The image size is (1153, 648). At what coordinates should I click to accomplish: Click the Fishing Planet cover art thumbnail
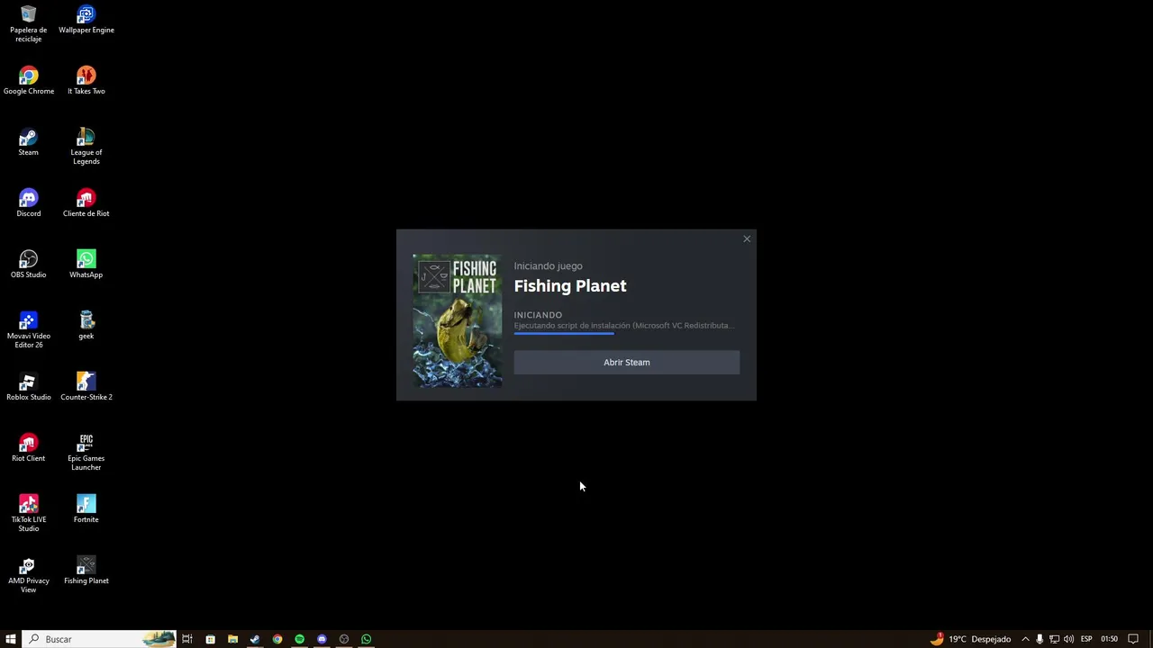tap(458, 321)
